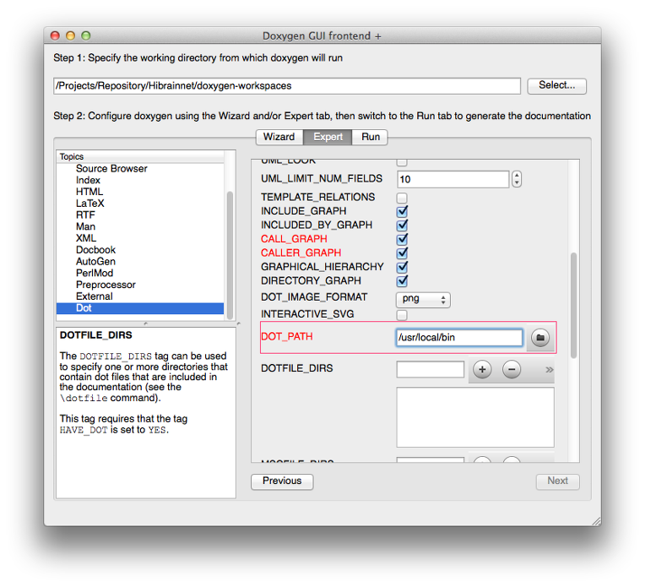This screenshot has width=645, height=587.
Task: Click DOTFILE_DIRS list box
Action: [x=475, y=417]
